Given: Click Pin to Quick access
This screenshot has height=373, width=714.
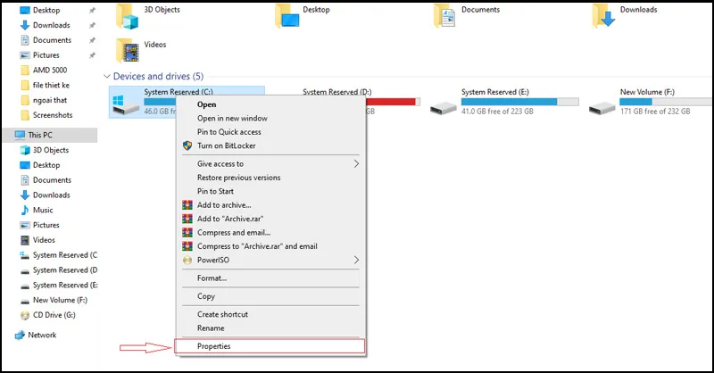Looking at the screenshot, I should click(x=230, y=131).
